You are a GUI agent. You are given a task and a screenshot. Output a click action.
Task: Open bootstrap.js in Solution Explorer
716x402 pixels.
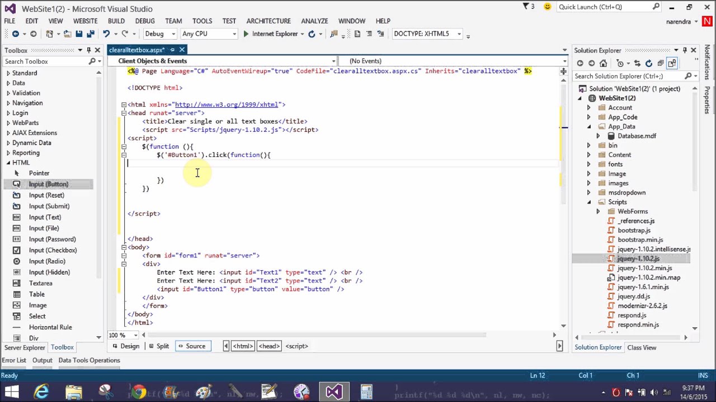point(634,230)
